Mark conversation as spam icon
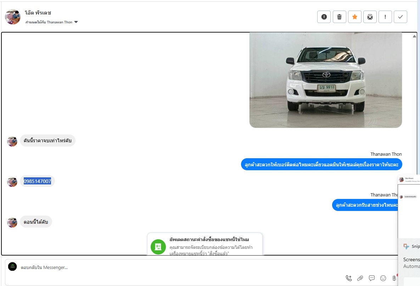 click(324, 17)
